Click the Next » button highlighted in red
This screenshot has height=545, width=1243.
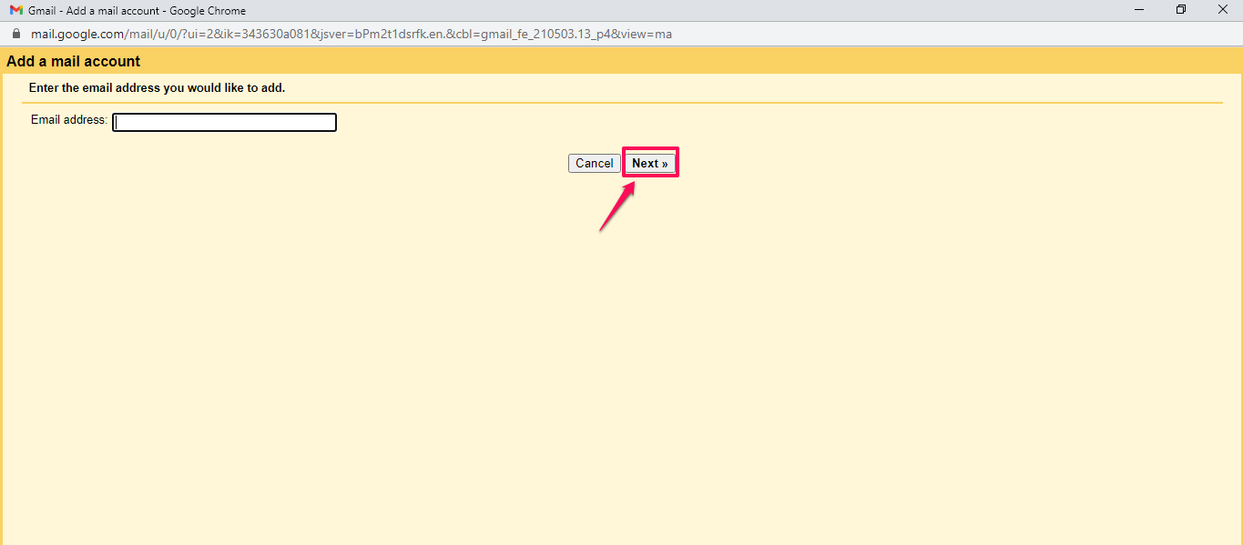click(649, 162)
